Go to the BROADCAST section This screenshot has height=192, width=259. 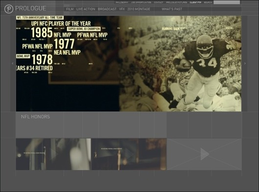click(107, 9)
